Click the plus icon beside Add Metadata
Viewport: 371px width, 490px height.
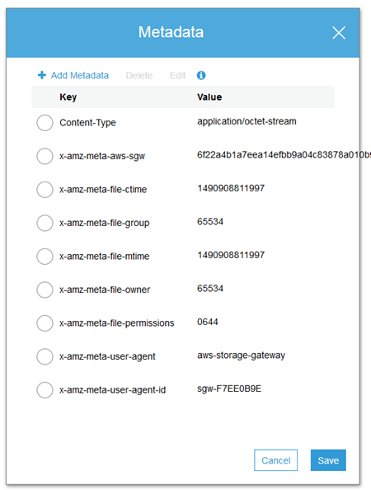tap(42, 75)
